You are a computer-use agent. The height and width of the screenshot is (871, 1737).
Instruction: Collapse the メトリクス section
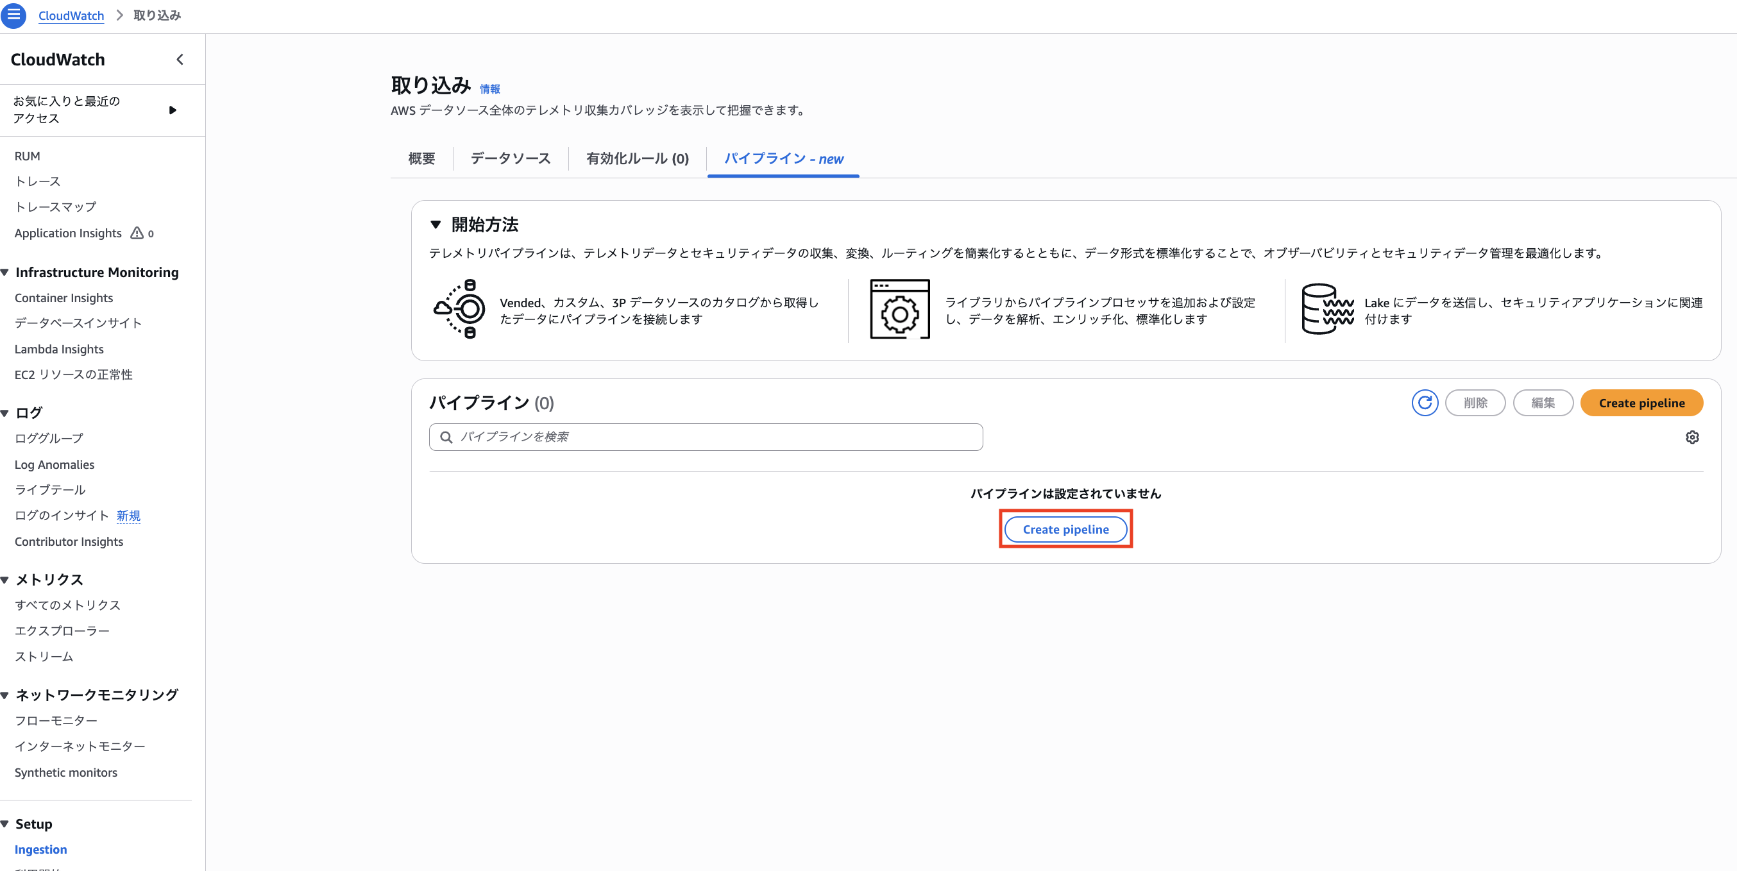coord(4,579)
